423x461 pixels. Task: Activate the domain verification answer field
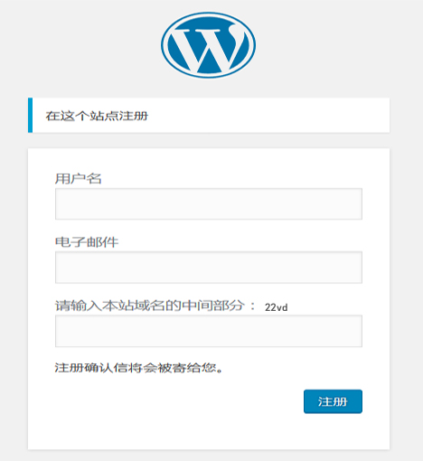click(x=209, y=331)
